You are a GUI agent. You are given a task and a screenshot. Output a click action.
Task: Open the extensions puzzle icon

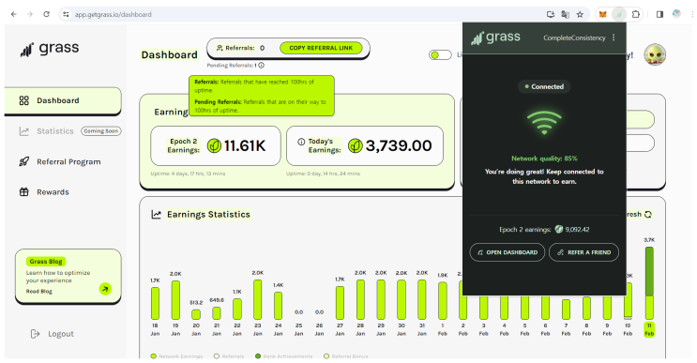tap(636, 14)
